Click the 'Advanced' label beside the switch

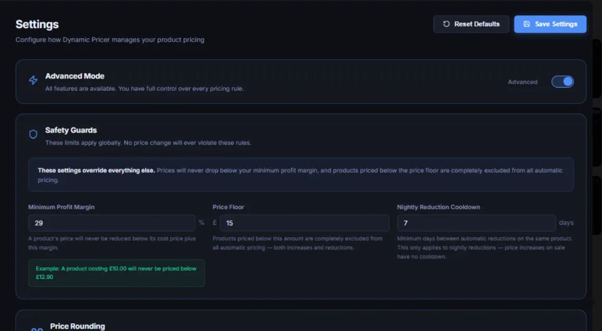click(523, 82)
